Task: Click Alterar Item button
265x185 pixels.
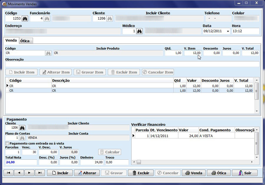Action: 56,72
